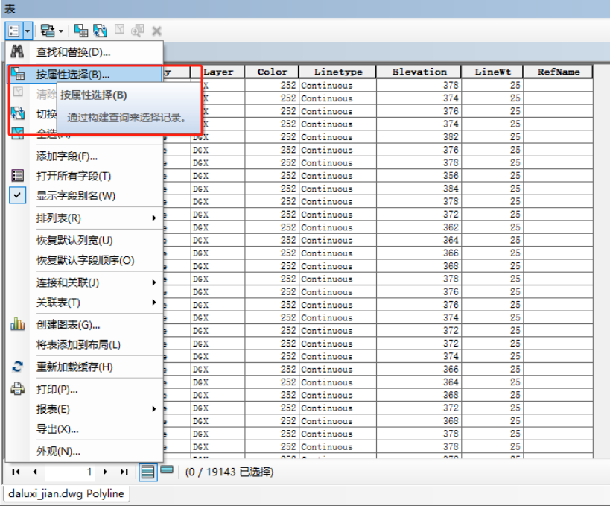The width and height of the screenshot is (610, 506).
Task: Click the Switch Selection toolbar icon
Action: click(100, 31)
